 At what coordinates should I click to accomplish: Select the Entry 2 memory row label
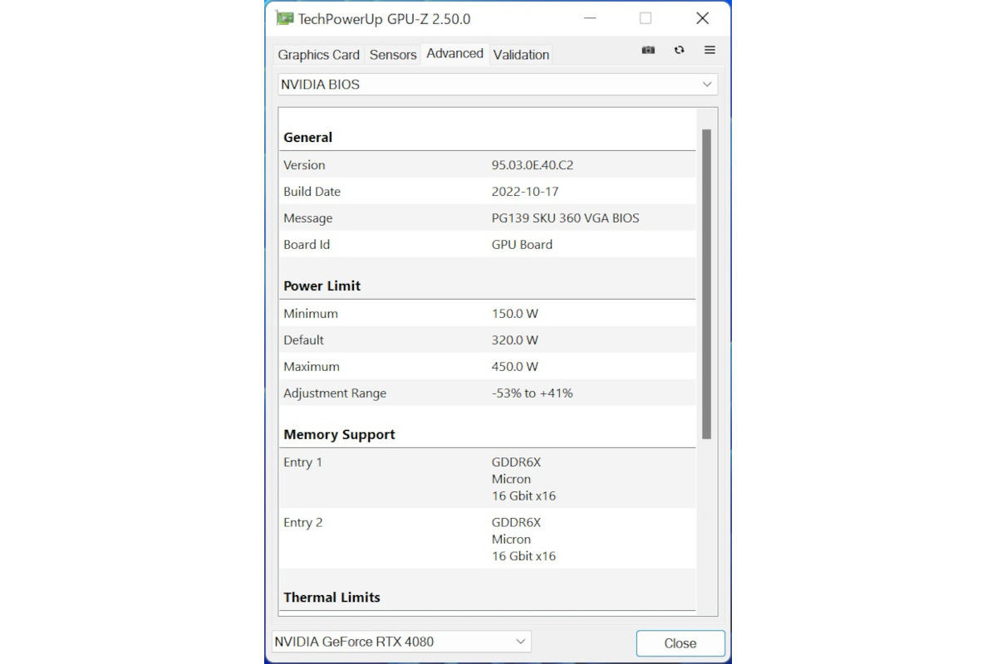point(303,523)
